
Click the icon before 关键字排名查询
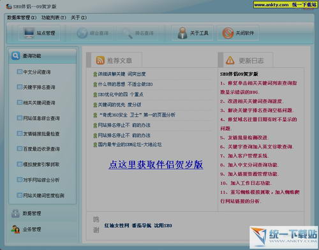coord(19,87)
